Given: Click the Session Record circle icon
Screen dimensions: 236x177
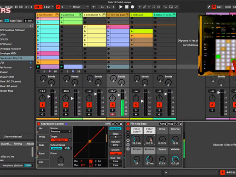Looking at the screenshot, I should click(x=159, y=7).
